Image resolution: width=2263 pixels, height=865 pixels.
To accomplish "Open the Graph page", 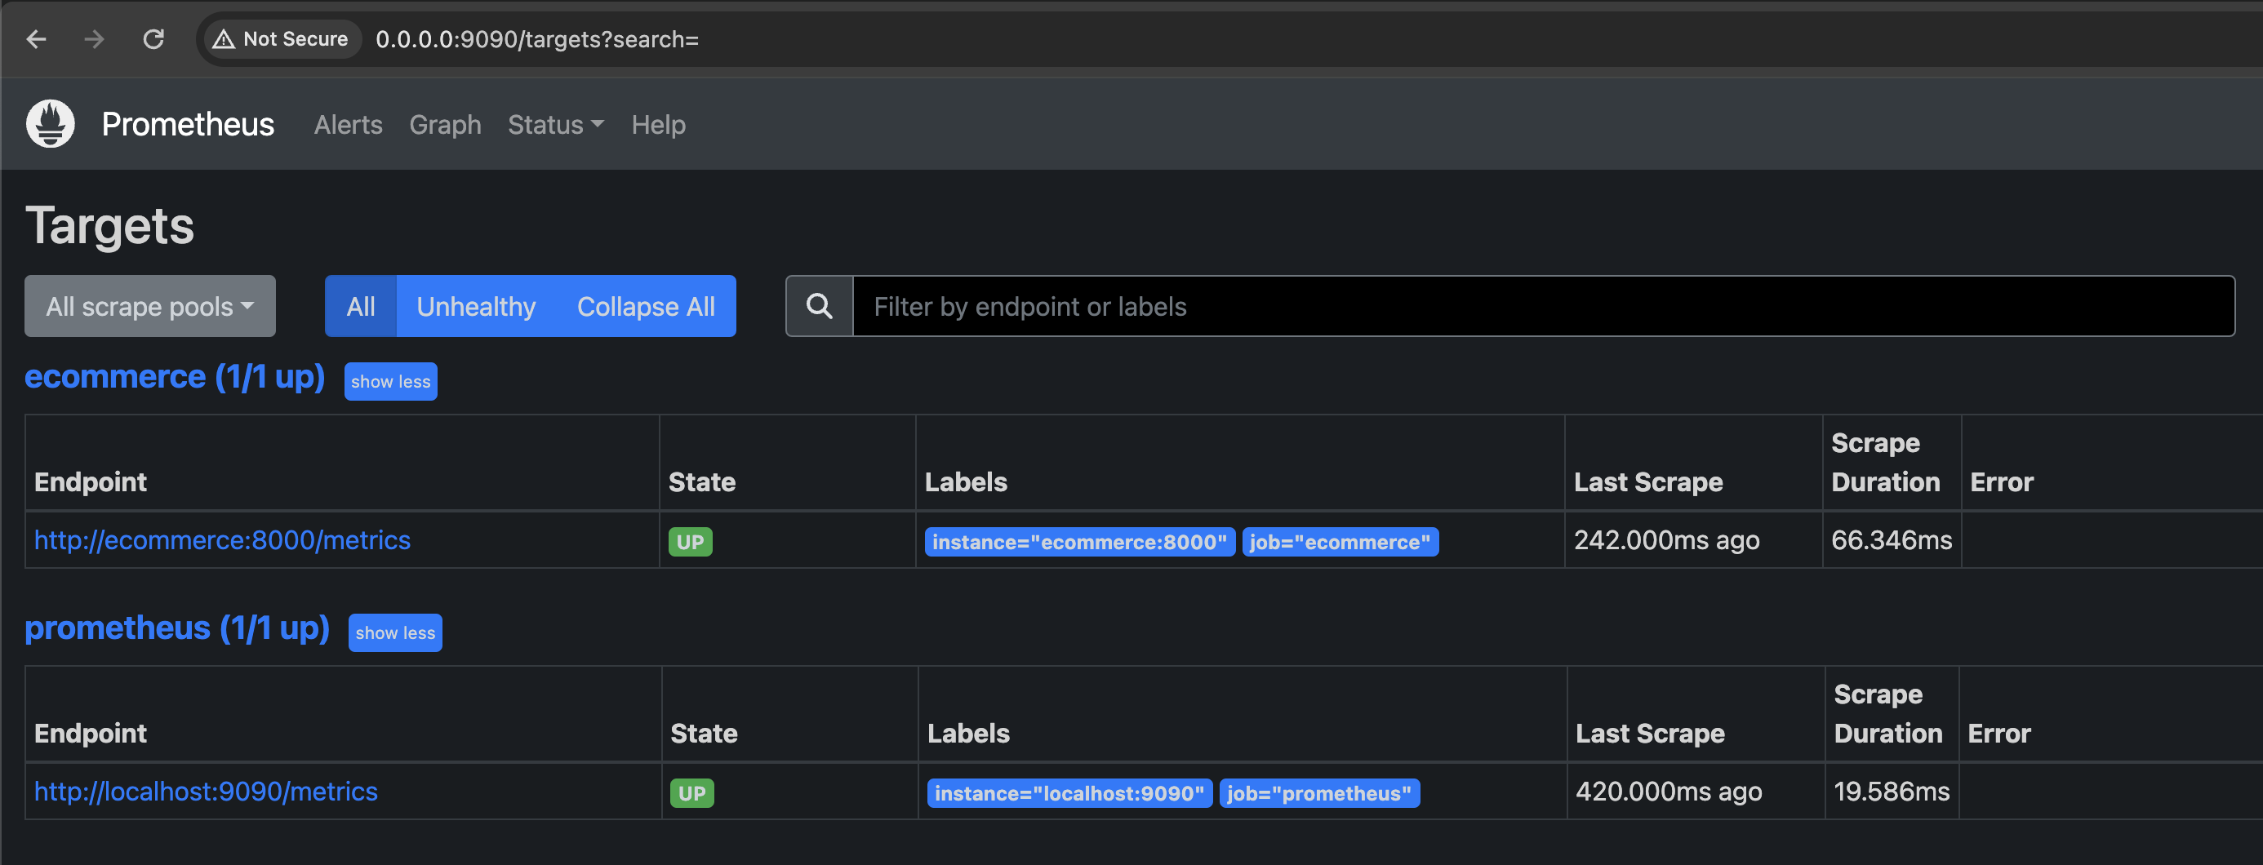I will pos(444,125).
